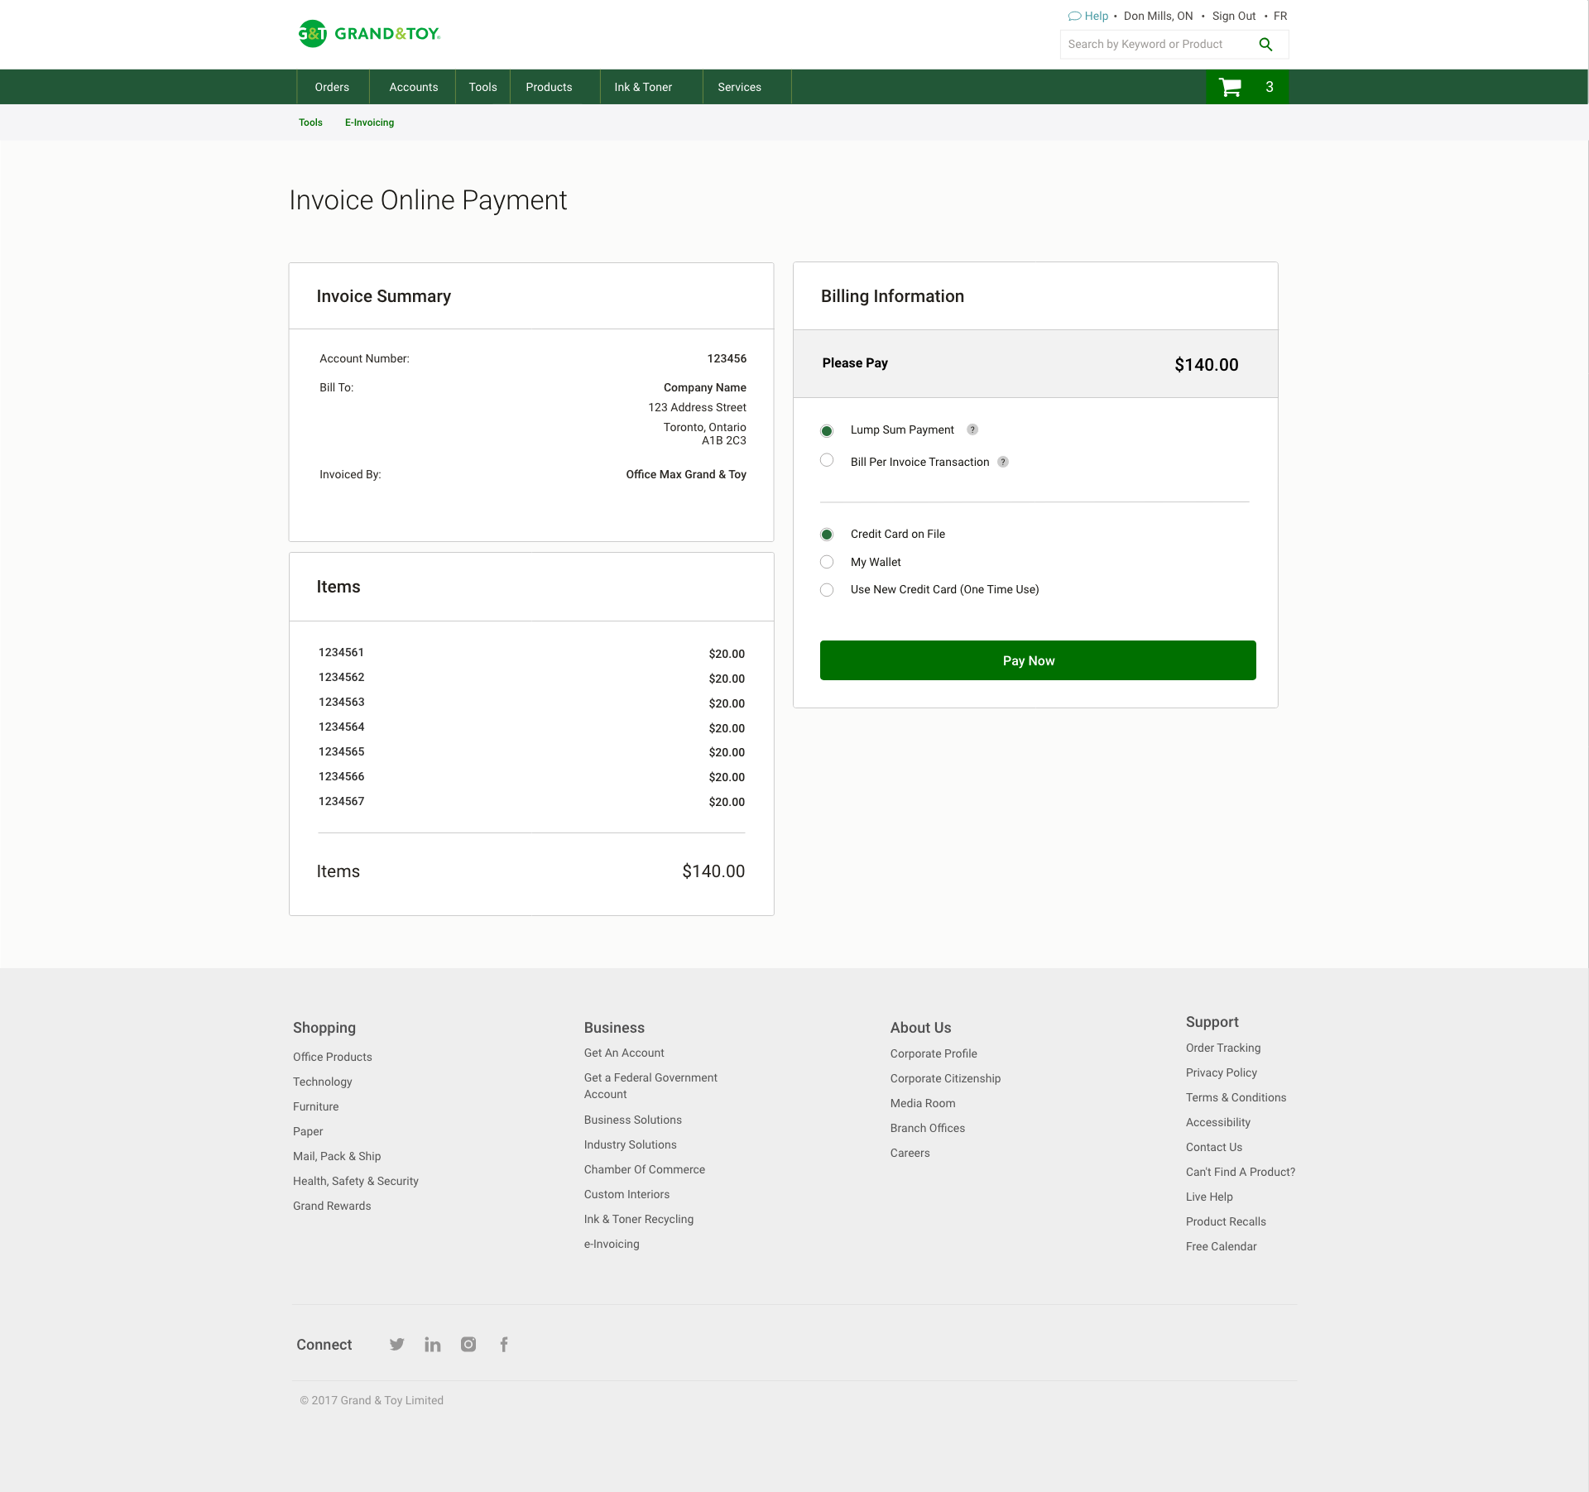1589x1492 pixels.
Task: Open the Ink & Toner menu
Action: 643,87
